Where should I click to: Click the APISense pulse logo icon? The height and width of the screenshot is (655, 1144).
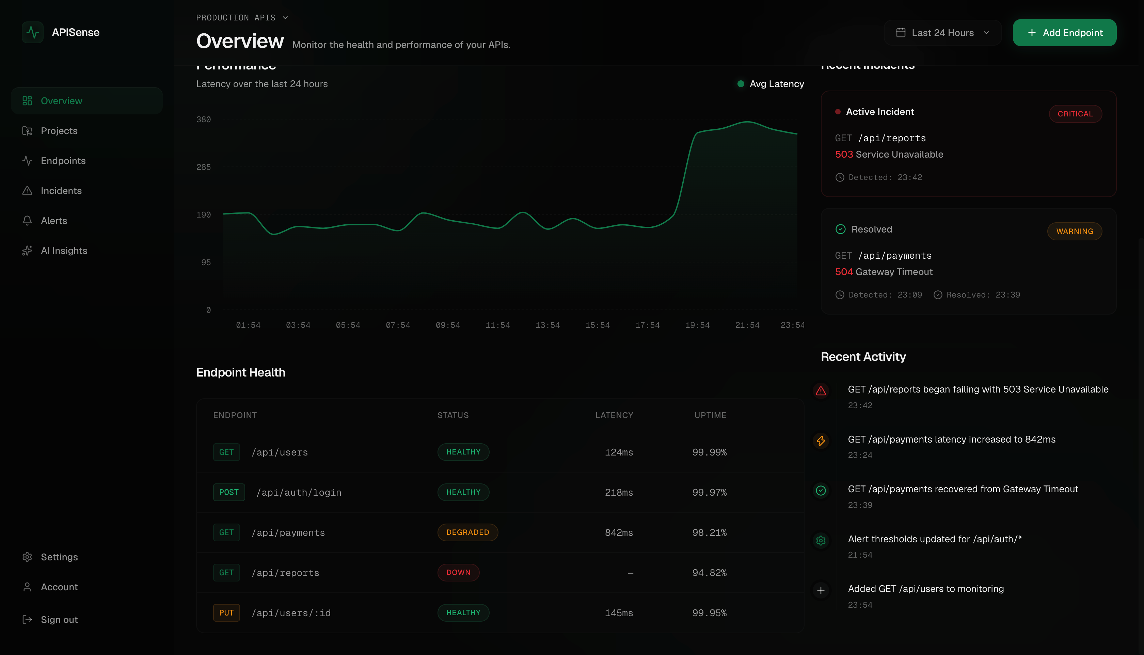(x=32, y=32)
